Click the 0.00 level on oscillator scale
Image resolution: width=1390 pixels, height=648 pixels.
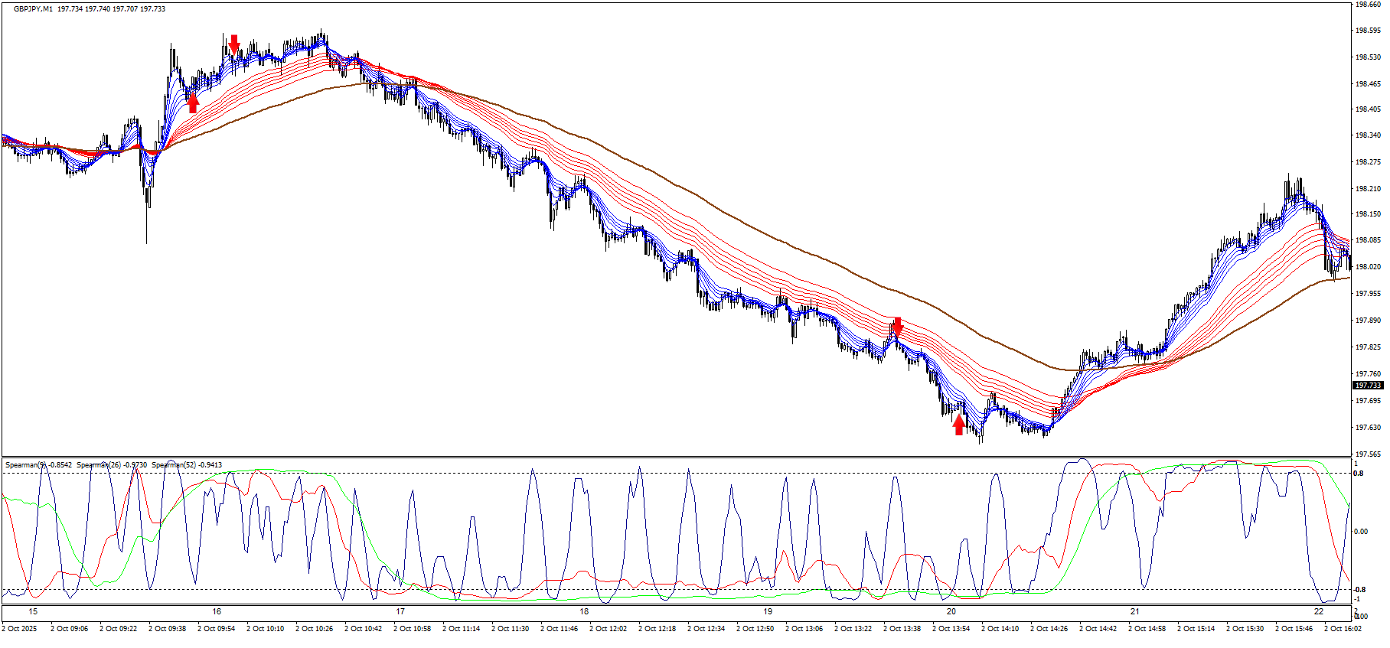tap(1361, 532)
